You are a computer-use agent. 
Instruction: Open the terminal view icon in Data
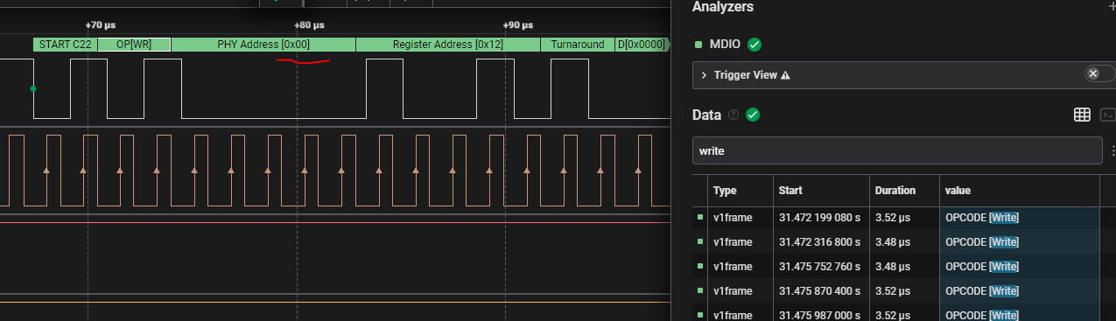click(1109, 115)
